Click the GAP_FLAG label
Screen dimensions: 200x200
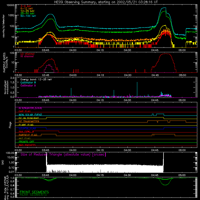[x=24, y=111]
